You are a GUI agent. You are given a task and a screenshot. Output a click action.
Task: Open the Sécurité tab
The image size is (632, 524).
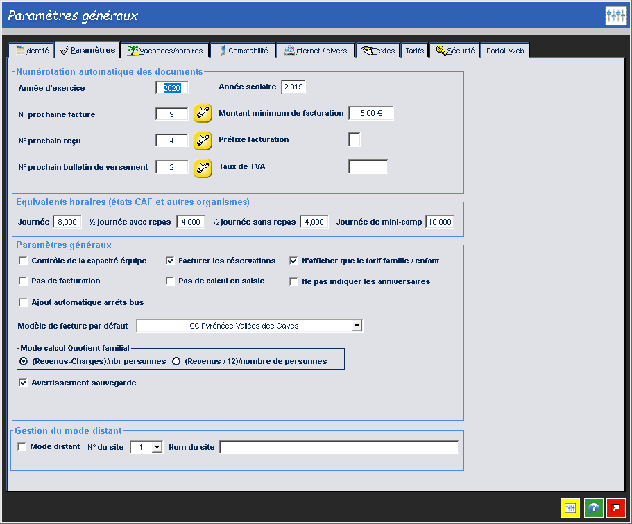tap(454, 51)
